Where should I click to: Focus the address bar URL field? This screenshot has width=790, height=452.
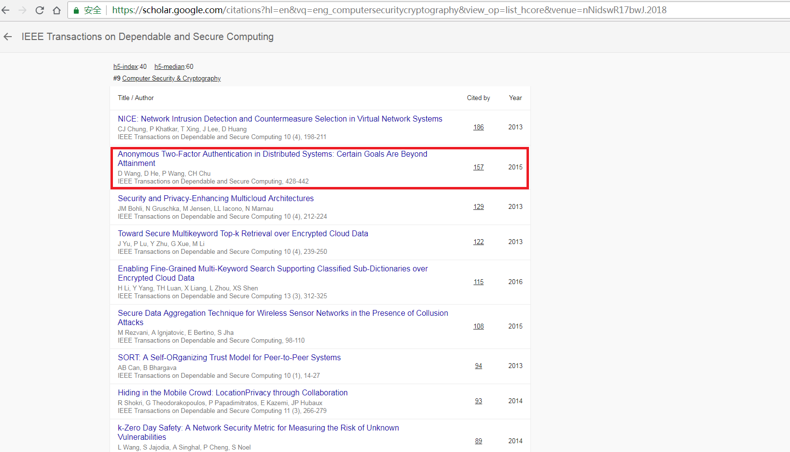[x=389, y=10]
